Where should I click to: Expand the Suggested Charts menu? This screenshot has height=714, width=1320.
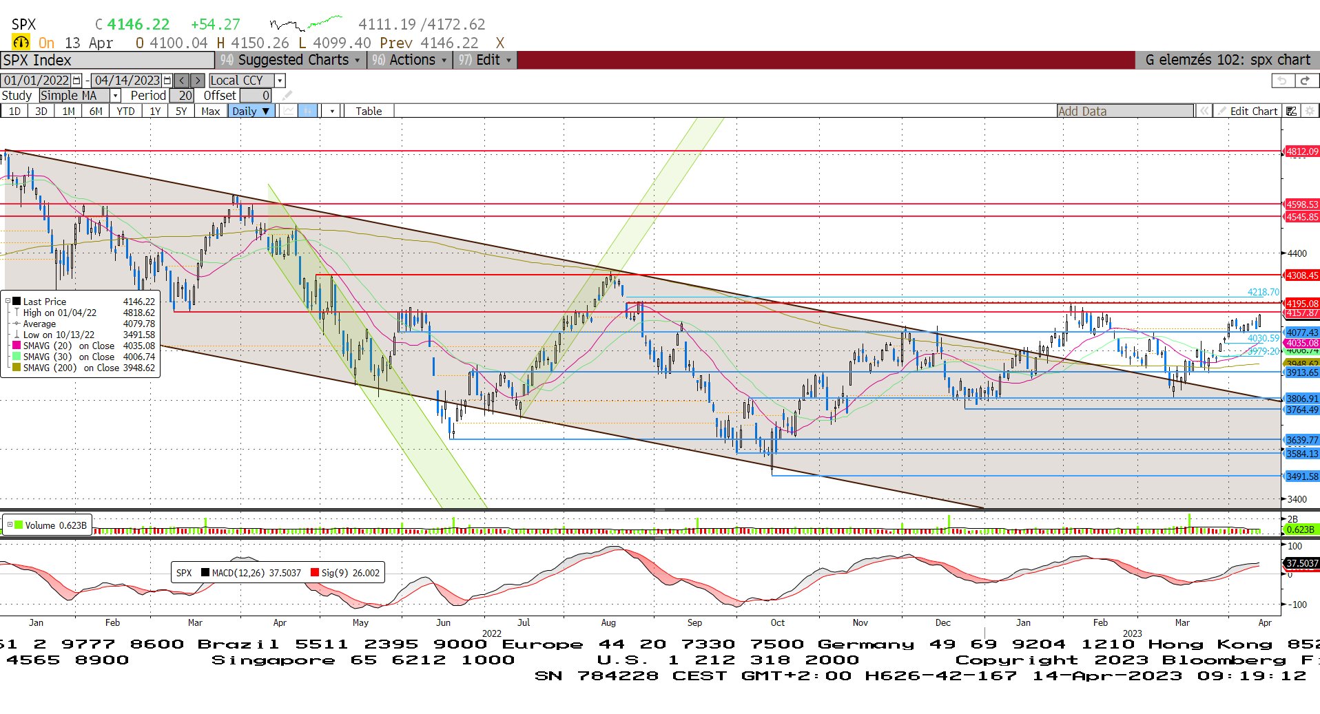291,60
